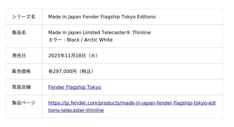Click the （火） weekday text
The image size is (234, 127).
[93, 55]
